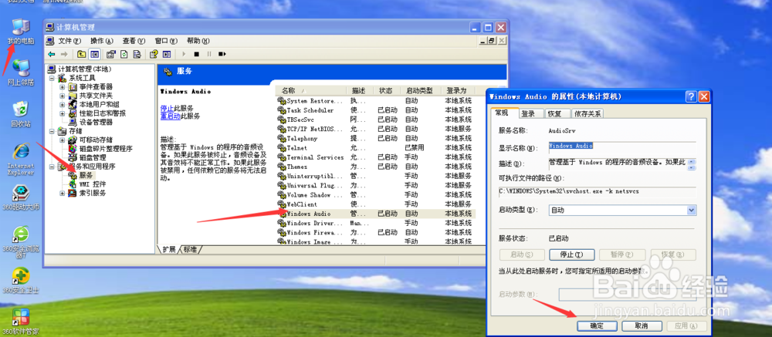772x337 pixels.
Task: Open 网上邻居 desktop icon
Action: pos(21,72)
